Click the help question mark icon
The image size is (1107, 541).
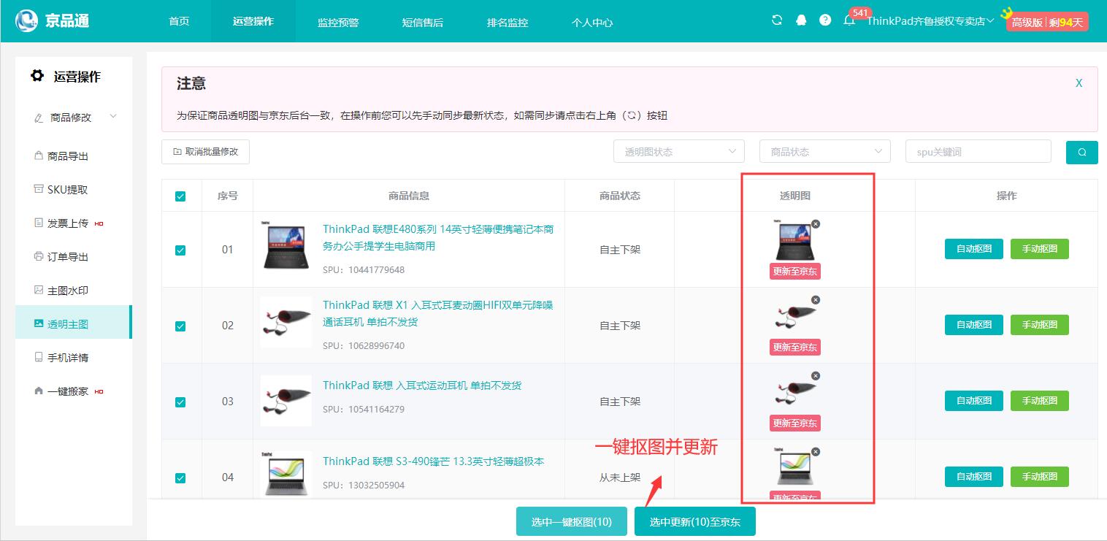(x=825, y=20)
